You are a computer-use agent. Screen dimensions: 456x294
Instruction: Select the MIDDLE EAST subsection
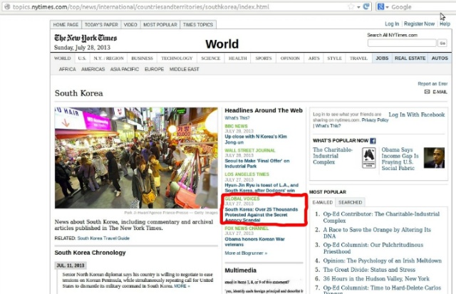(184, 69)
